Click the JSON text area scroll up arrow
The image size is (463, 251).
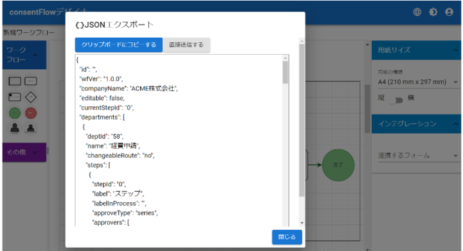pos(285,58)
